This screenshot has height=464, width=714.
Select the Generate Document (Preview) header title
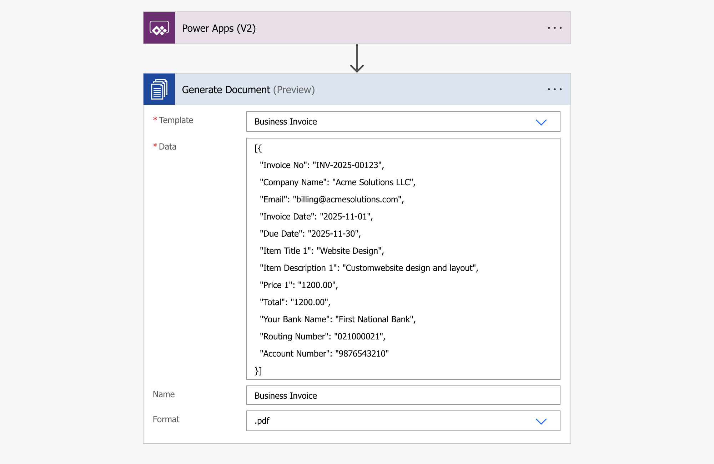coord(248,89)
